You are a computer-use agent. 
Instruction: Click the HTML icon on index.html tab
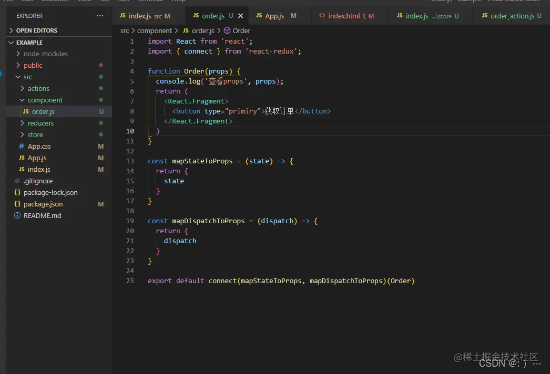(322, 15)
